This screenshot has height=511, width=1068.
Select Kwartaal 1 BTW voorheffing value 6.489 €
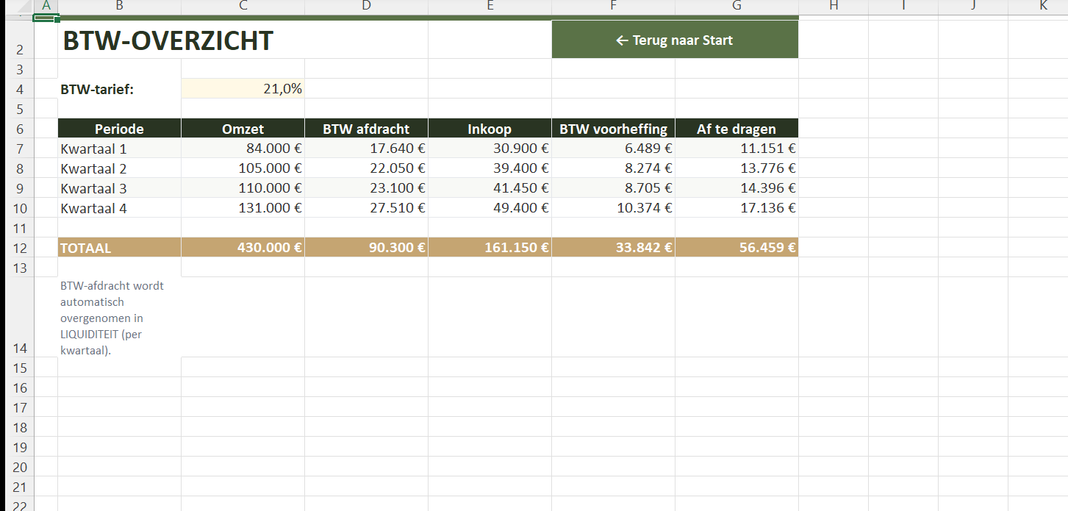613,149
